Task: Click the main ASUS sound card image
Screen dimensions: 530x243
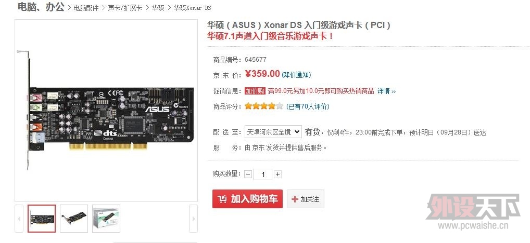Action: [106, 111]
